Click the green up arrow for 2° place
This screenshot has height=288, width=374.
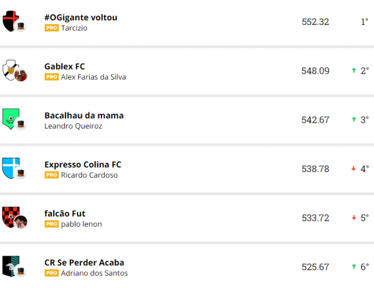coord(353,70)
